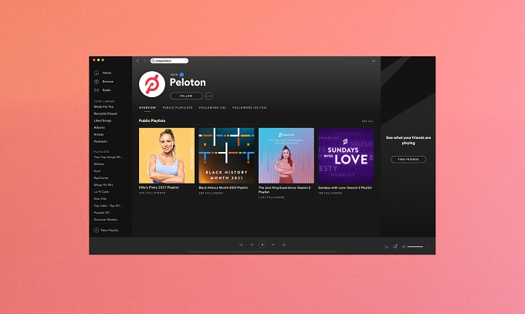The image size is (525, 314).
Task: Open Made For You in library
Action: coord(103,106)
